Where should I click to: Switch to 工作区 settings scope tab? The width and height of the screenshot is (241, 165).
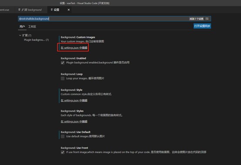tap(32, 27)
